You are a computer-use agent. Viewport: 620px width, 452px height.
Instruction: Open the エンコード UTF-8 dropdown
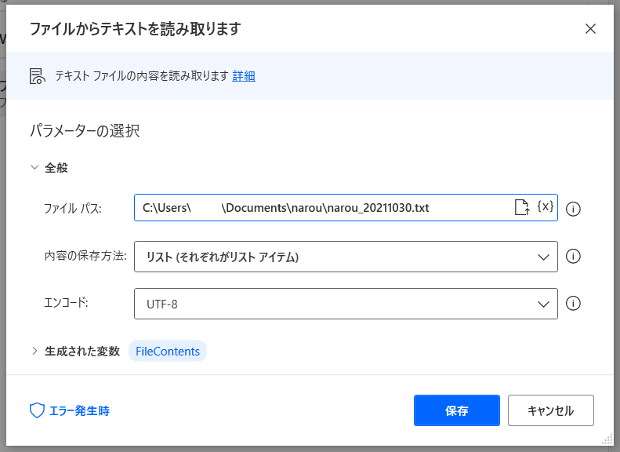346,304
